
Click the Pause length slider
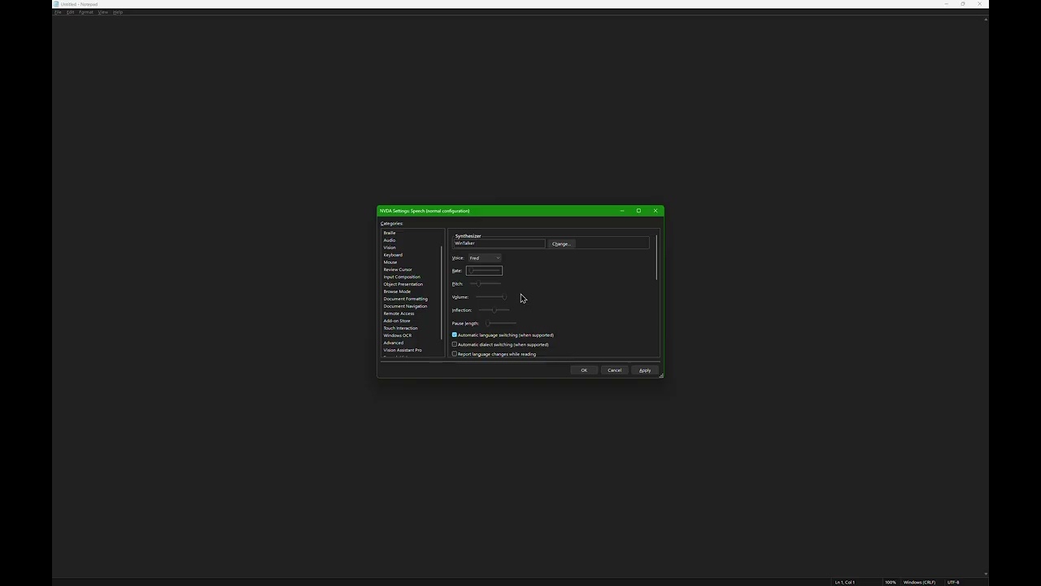500,323
